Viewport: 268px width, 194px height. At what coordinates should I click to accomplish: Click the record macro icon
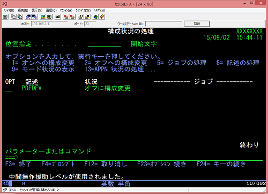(x=66, y=17)
